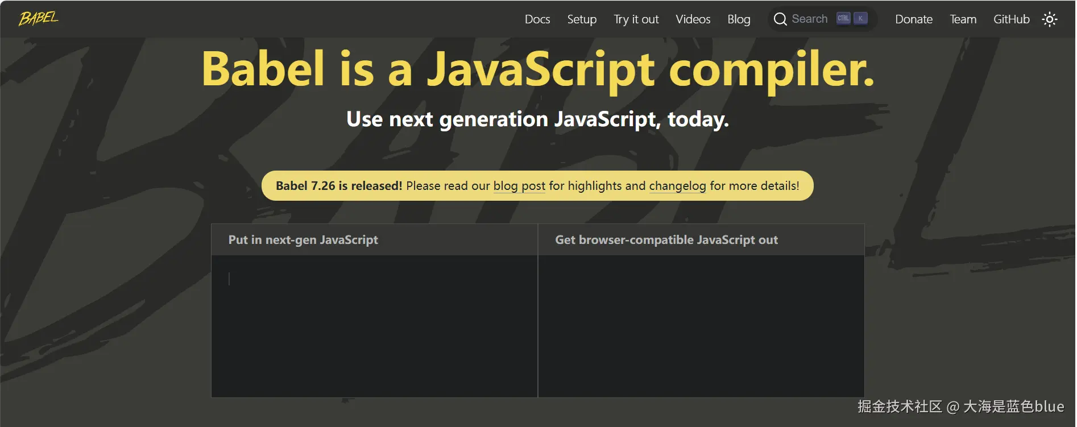Open the Videos page
Screen dimensions: 1077x427
693,19
